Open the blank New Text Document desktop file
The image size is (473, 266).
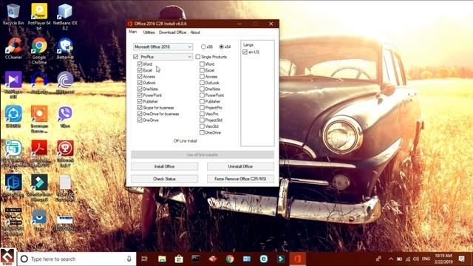65,188
